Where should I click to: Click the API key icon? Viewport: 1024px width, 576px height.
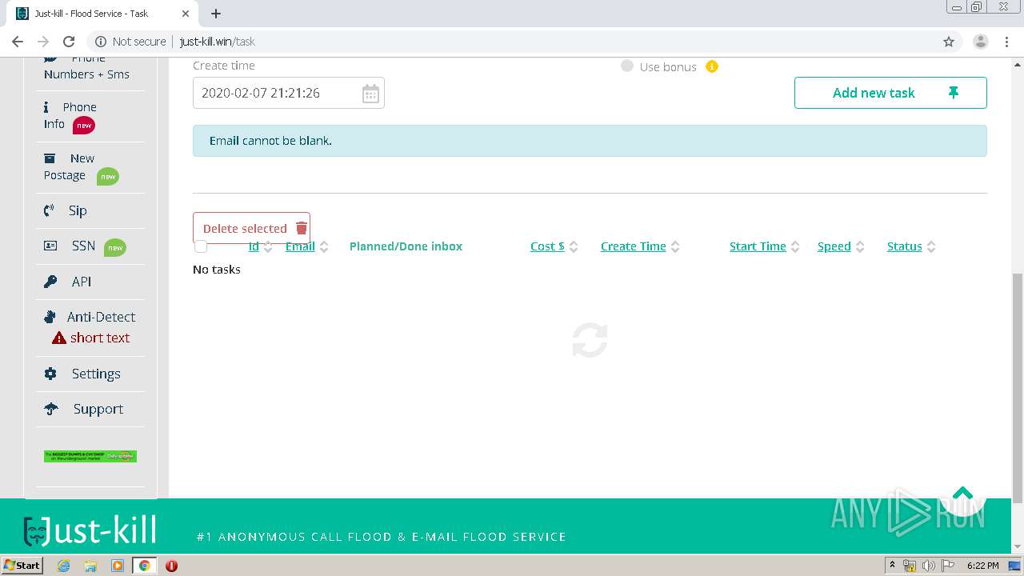point(50,282)
